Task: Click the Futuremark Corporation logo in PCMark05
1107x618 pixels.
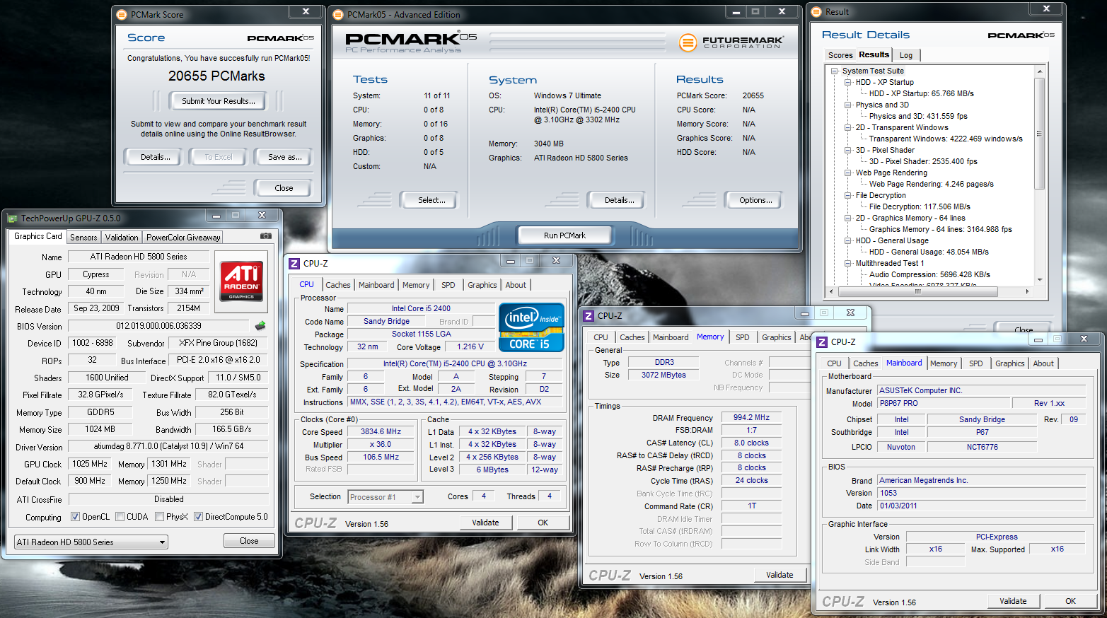Action: click(x=731, y=42)
